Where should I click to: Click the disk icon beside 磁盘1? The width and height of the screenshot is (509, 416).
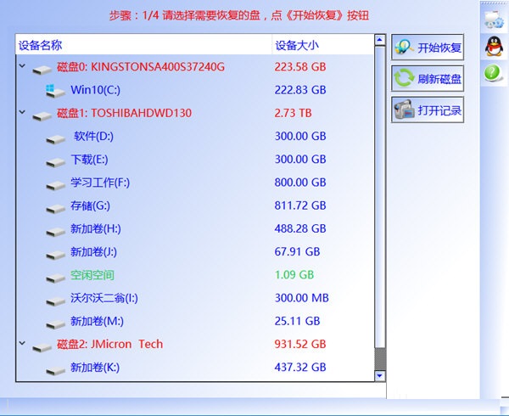(x=42, y=116)
